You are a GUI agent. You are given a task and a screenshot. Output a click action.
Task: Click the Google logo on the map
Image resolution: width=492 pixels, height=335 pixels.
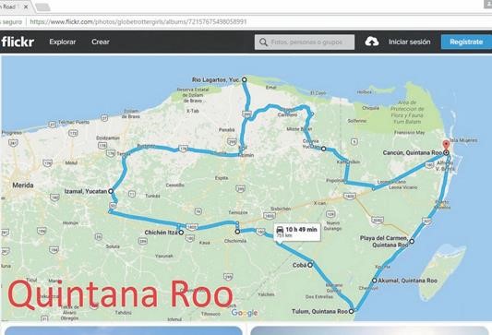[245, 313]
